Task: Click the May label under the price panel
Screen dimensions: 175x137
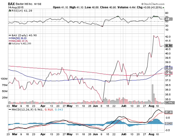Action: [70, 106]
